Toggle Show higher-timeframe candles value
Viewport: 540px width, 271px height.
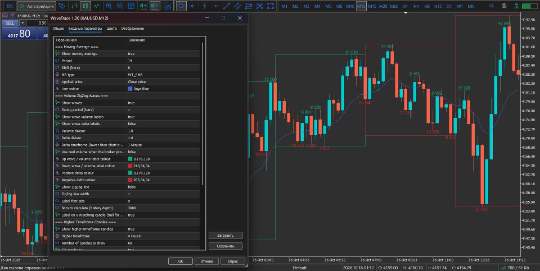coord(163,229)
